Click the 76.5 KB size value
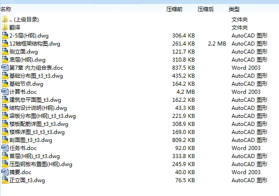The width and height of the screenshot is (279, 196). tap(185, 180)
